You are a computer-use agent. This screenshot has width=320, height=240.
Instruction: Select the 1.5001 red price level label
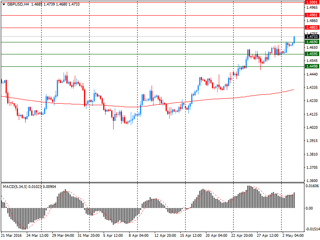click(312, 2)
